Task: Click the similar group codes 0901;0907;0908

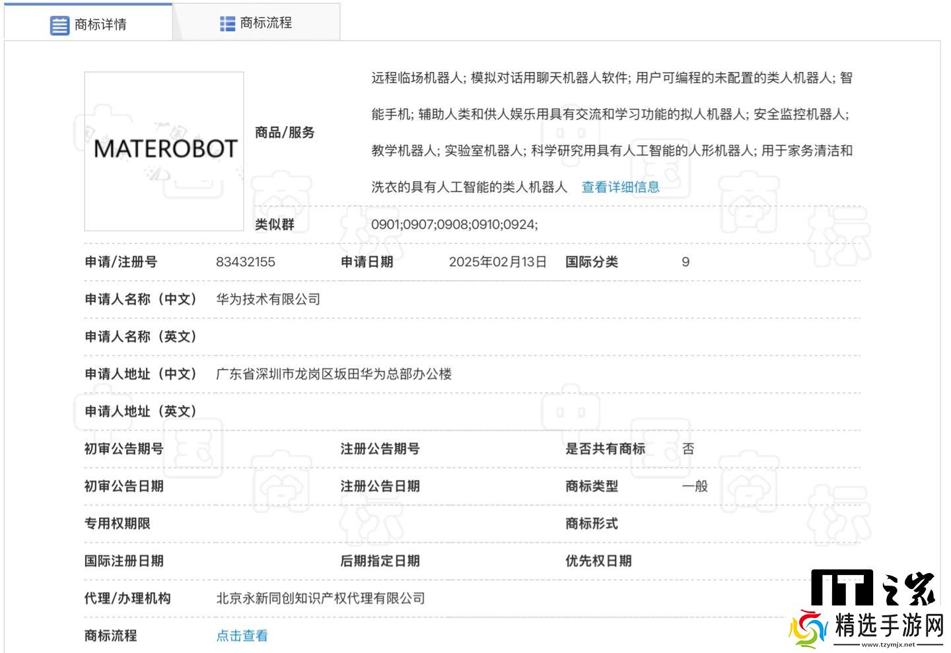Action: [x=454, y=224]
